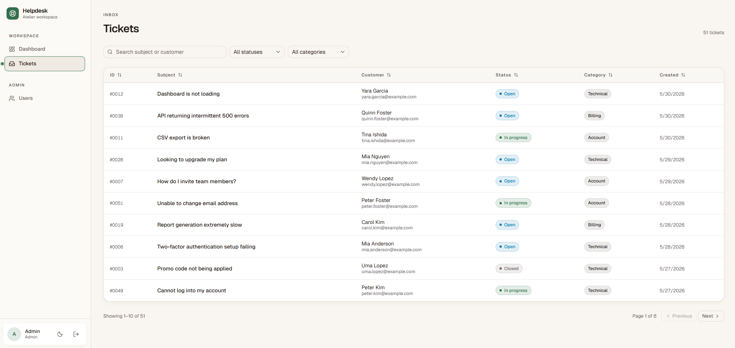Screen dimensions: 735x348
Task: Click In progress badge for CSV export ticket
Action: click(x=513, y=138)
